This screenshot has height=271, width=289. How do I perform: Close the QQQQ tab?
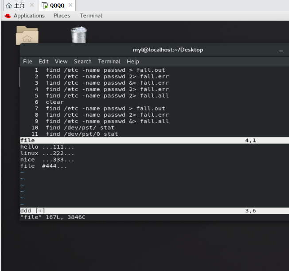click(x=70, y=5)
